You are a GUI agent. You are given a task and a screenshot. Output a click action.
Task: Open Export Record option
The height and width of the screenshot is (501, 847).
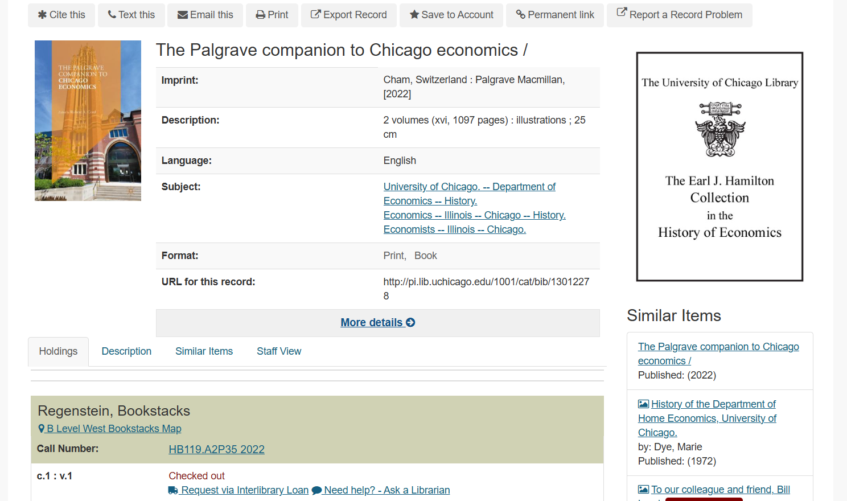(348, 15)
